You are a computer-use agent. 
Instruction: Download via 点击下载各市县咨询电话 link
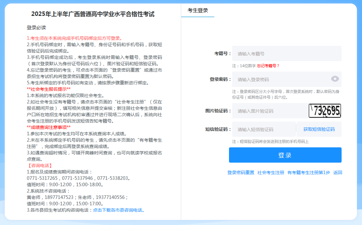[117, 210]
